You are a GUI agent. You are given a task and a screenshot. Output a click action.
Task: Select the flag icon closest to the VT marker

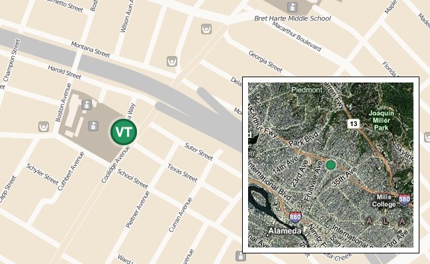pos(93,126)
